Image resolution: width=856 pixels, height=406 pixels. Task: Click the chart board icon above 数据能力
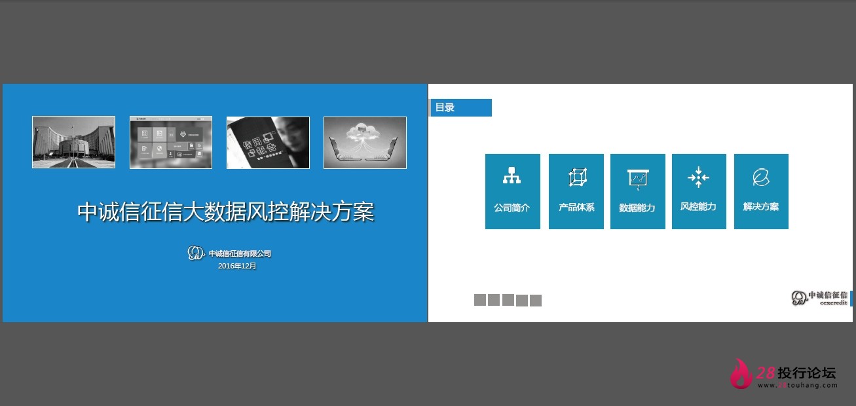coord(638,178)
